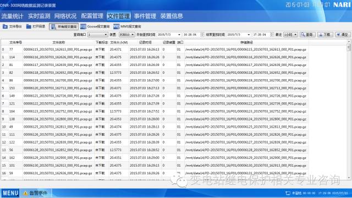Select file 00006116_20150703_162626_000_P01.pcap.gz
The width and height of the screenshot is (352, 198).
click(x=58, y=57)
